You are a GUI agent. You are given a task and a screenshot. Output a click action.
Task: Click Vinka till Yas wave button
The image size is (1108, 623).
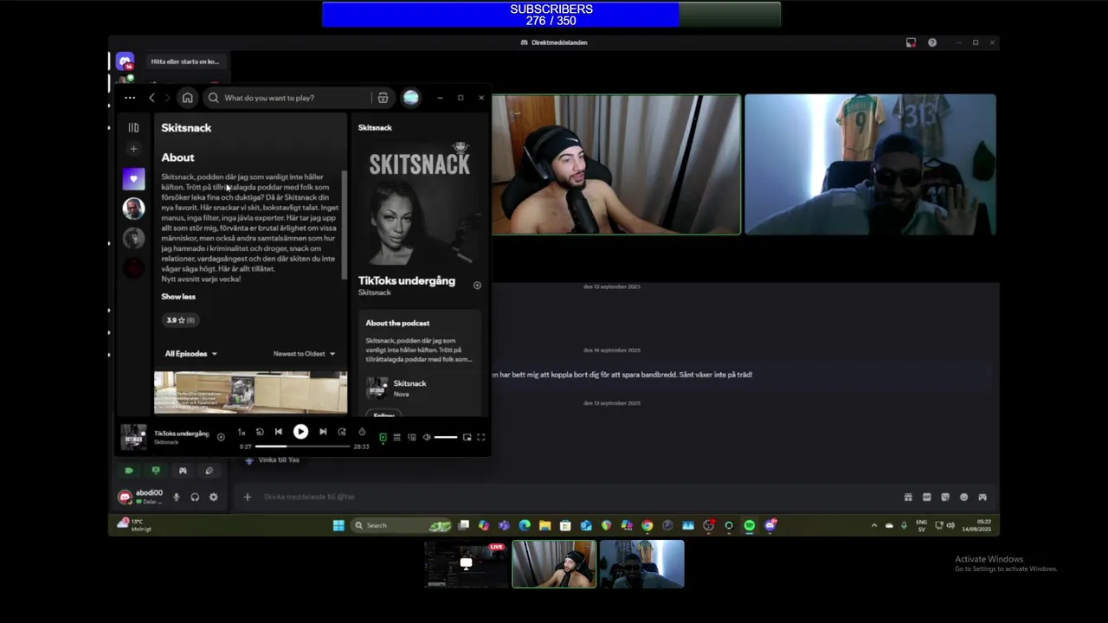point(273,460)
